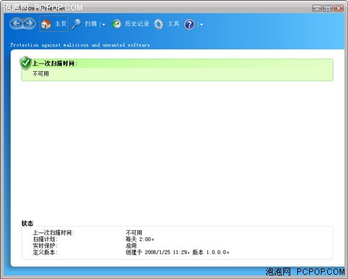Click the 上一次扫描时间 heading in green banner

point(55,63)
